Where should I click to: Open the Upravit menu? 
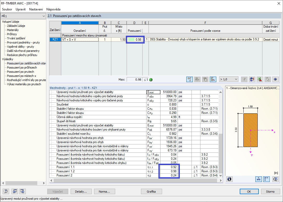point(21,9)
